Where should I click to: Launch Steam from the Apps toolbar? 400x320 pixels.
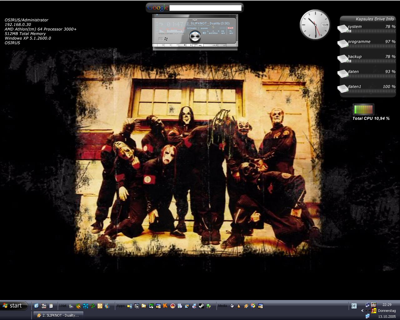[202, 306]
